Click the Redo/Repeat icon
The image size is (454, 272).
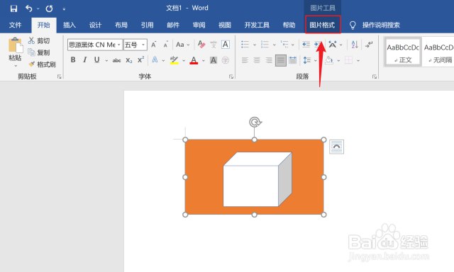coord(49,8)
